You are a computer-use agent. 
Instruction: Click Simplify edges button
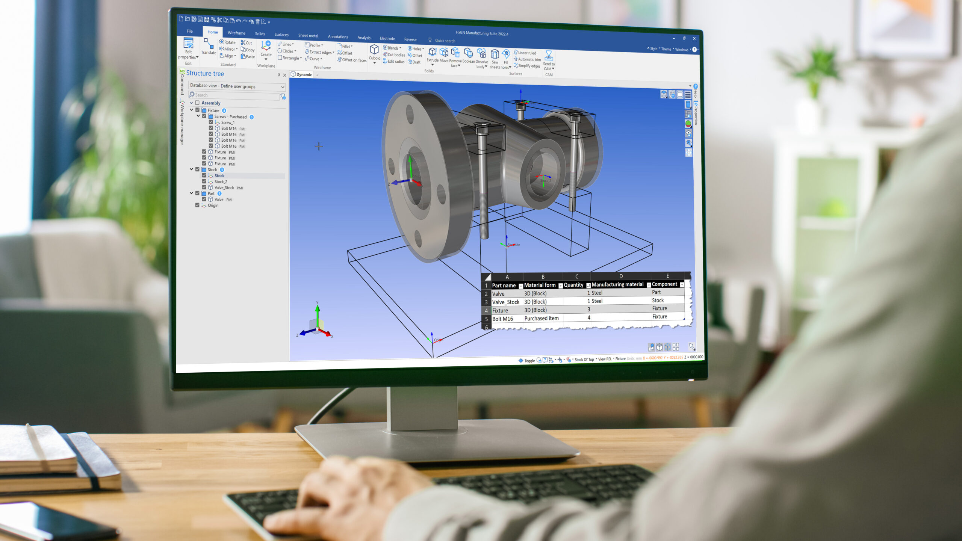[527, 66]
